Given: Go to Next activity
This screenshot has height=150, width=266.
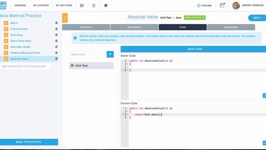Looking at the screenshot, I should pyautogui.click(x=257, y=18).
